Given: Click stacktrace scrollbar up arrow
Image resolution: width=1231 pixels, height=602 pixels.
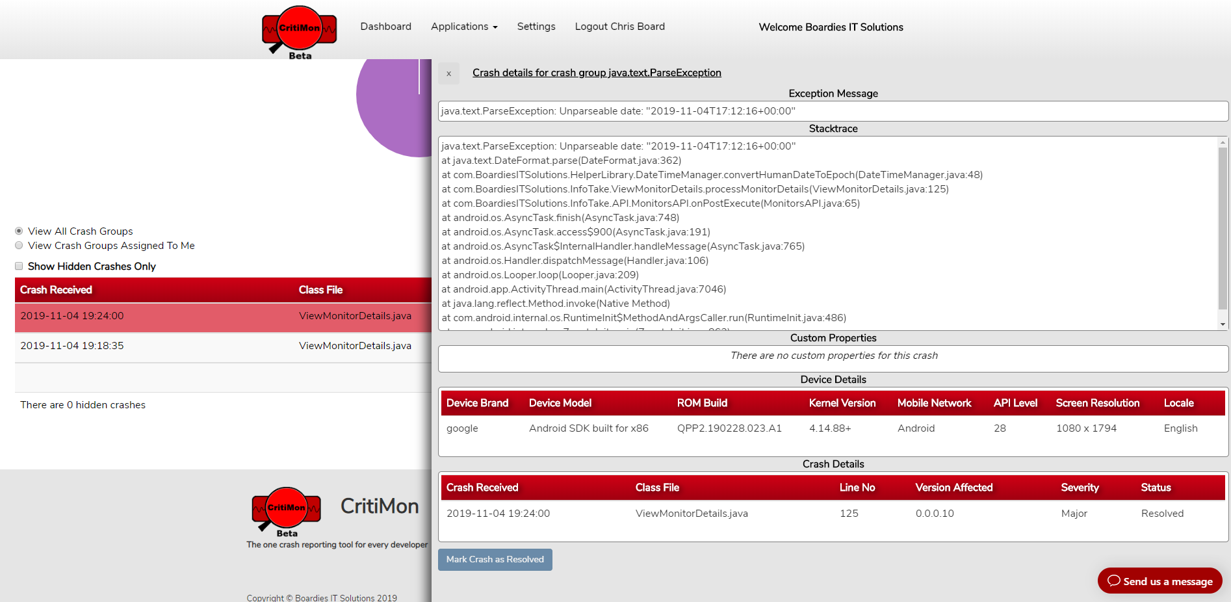Looking at the screenshot, I should 1223,142.
